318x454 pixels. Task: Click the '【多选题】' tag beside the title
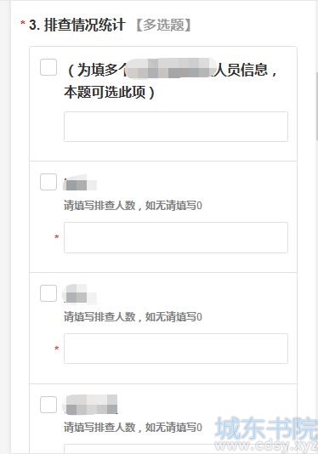pyautogui.click(x=163, y=25)
